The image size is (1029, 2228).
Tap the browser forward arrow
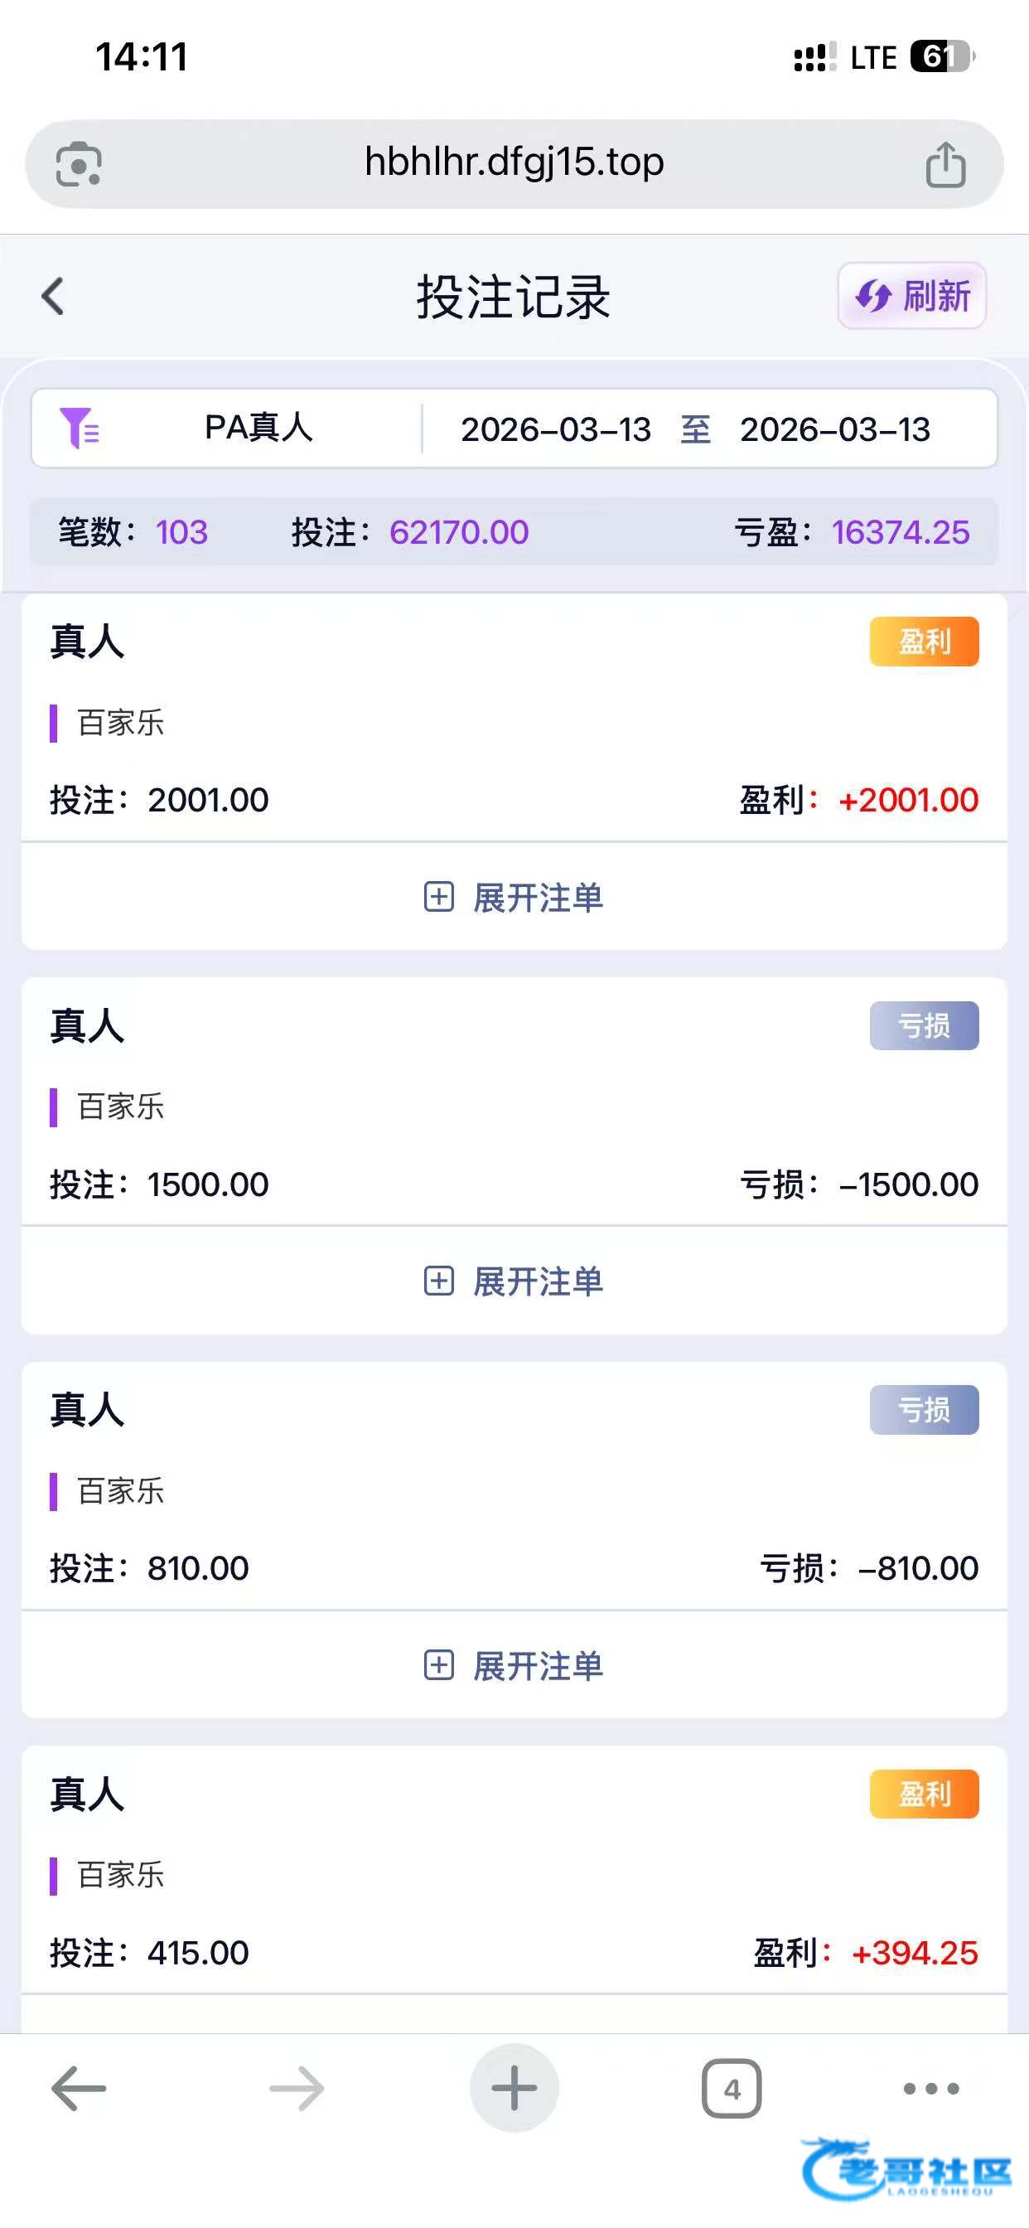point(297,2089)
